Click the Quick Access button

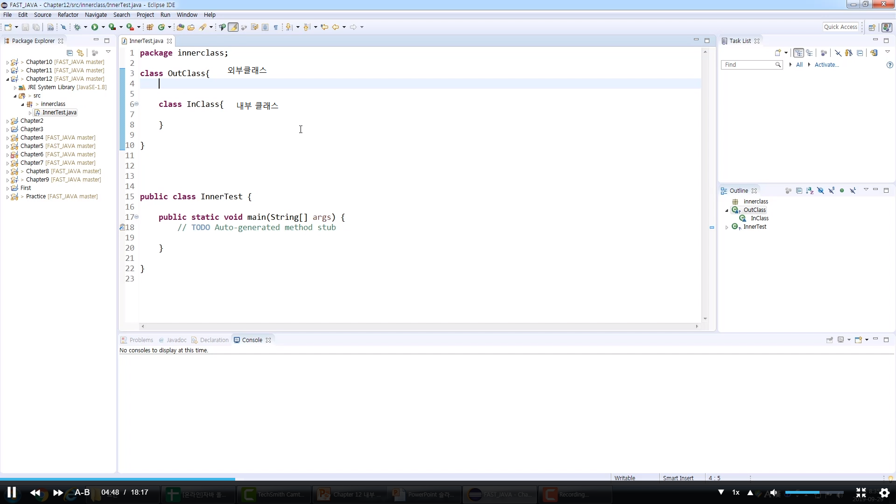tap(840, 27)
